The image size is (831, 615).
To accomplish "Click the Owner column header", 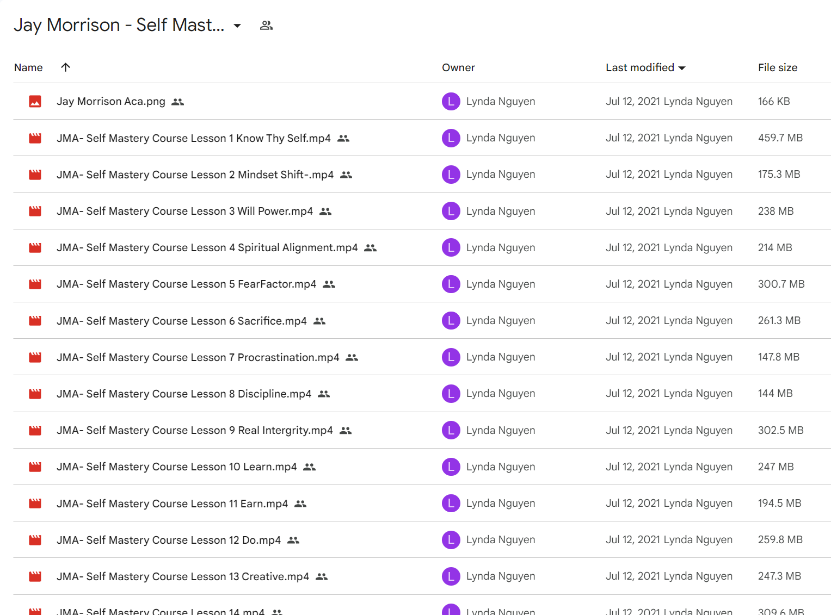I will tap(458, 67).
